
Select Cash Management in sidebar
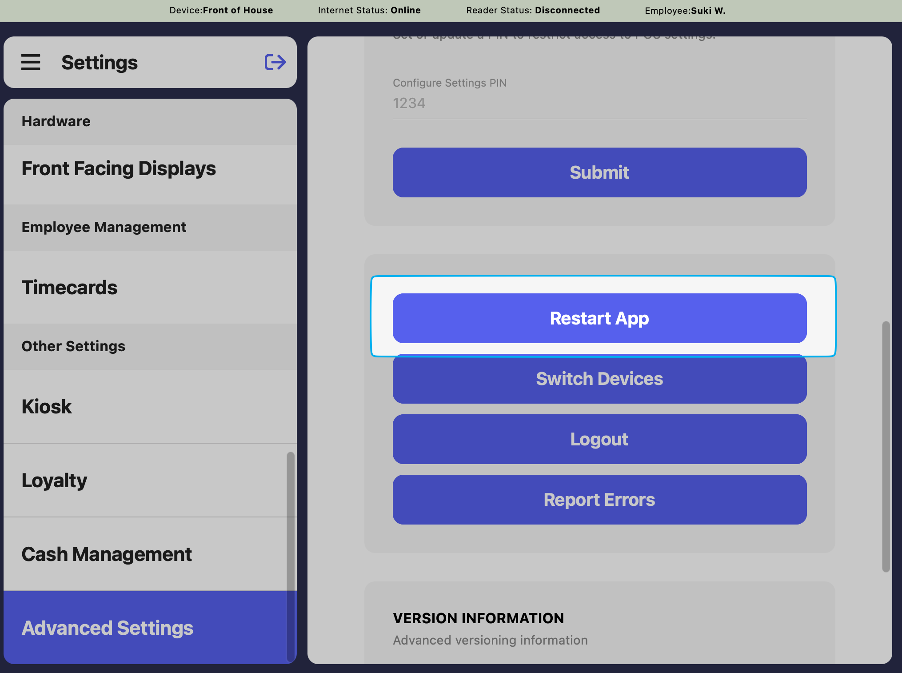(x=107, y=554)
